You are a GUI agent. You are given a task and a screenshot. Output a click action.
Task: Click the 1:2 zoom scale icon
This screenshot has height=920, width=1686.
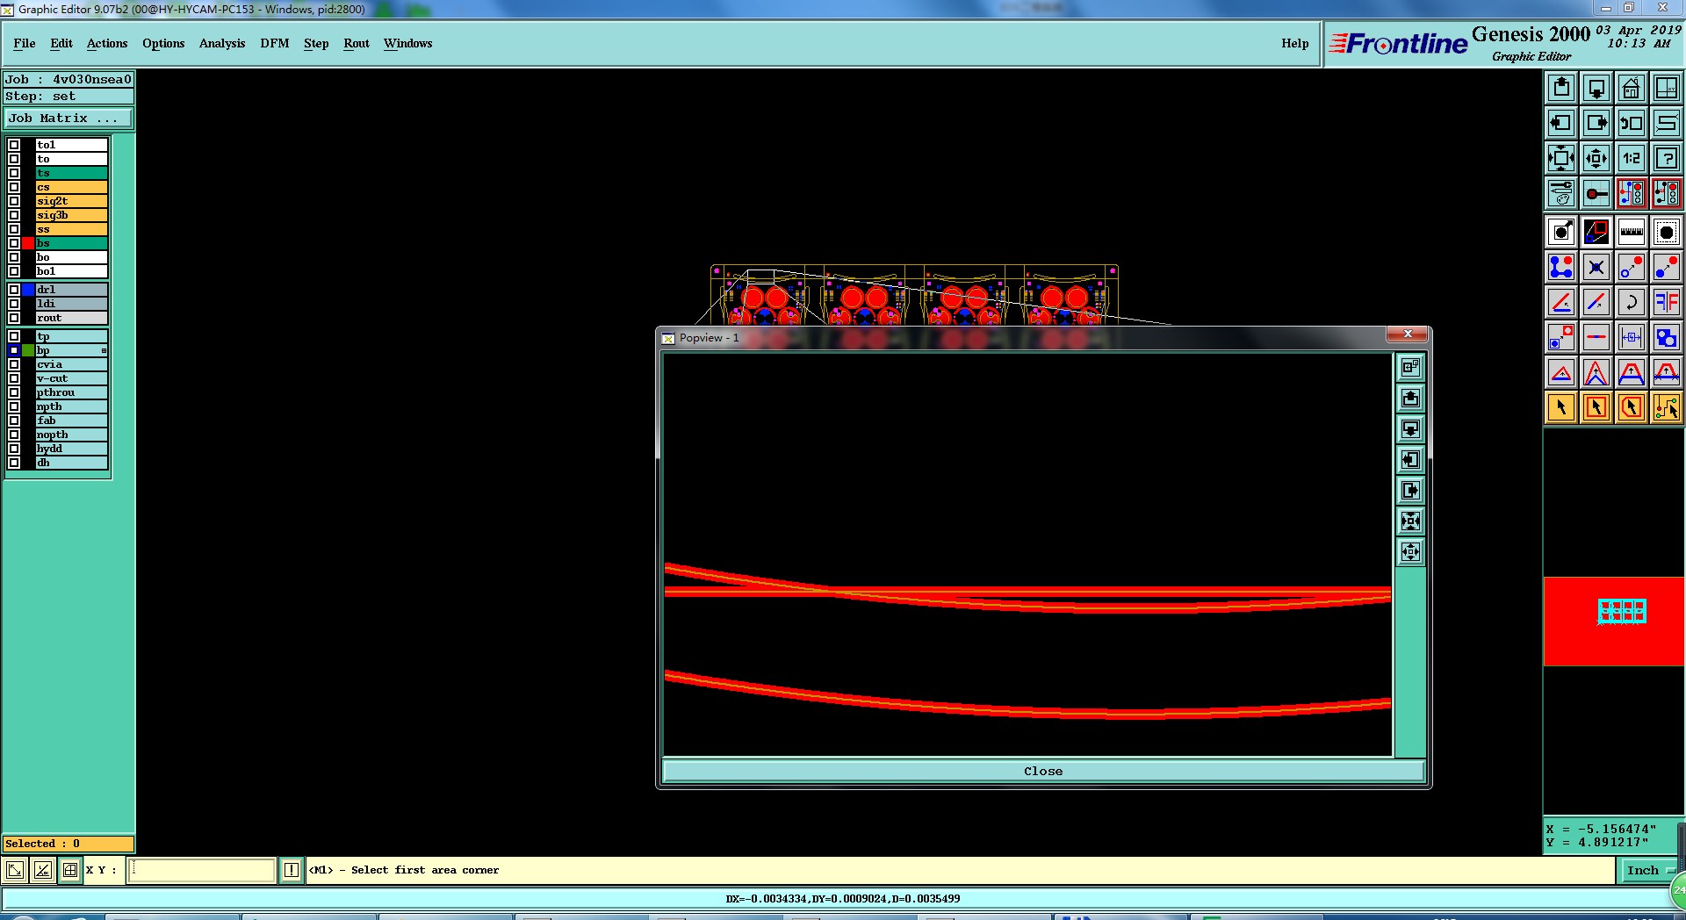1632,158
